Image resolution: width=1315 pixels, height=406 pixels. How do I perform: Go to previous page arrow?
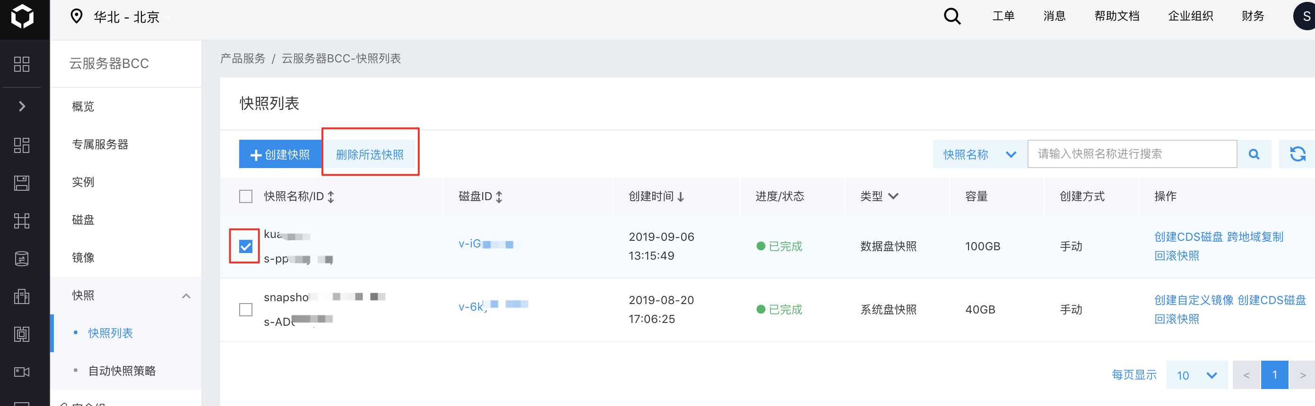1246,375
